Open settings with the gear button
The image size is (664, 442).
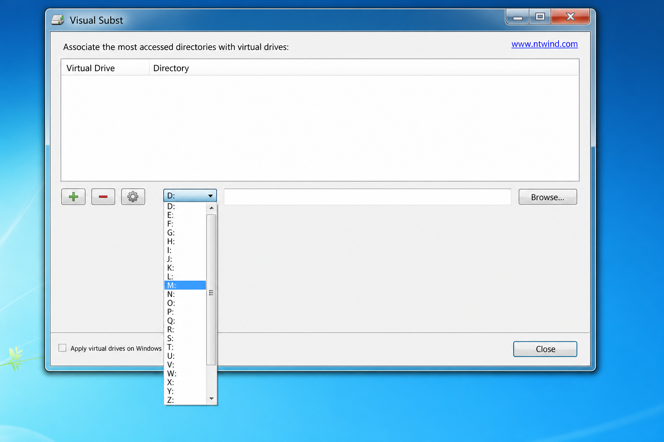click(133, 197)
